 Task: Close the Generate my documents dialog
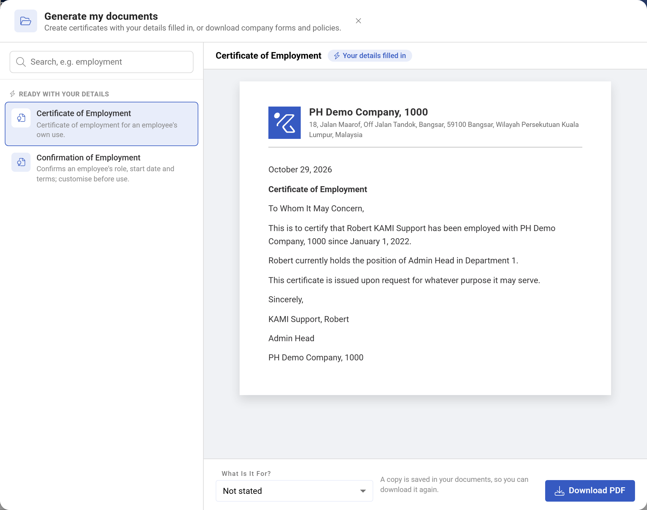pyautogui.click(x=358, y=21)
